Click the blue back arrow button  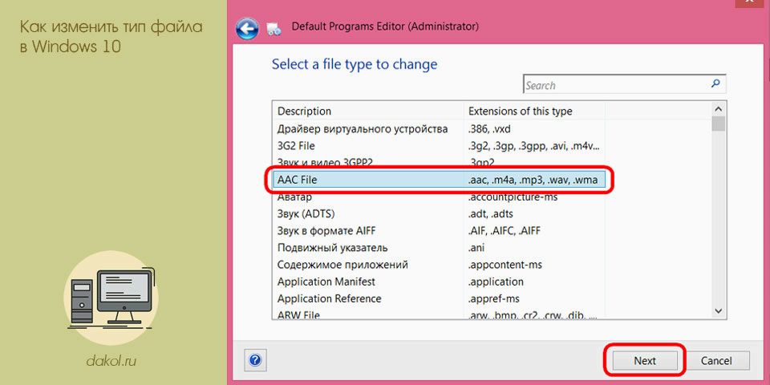coord(247,29)
